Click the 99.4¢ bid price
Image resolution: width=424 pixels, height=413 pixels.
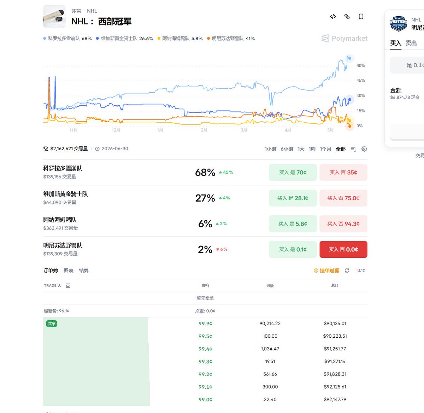[205, 349]
